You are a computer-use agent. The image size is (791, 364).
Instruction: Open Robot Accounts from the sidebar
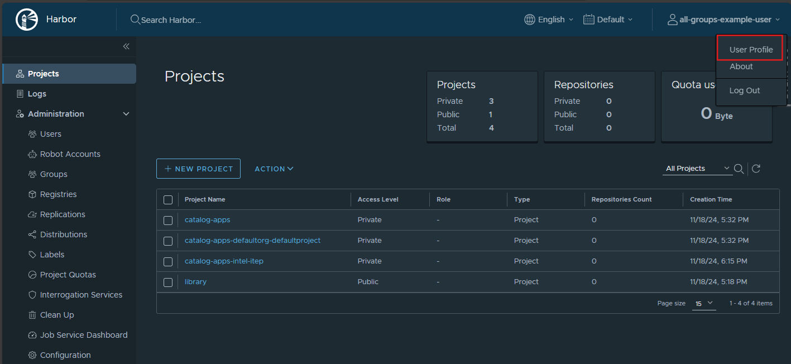(x=70, y=154)
